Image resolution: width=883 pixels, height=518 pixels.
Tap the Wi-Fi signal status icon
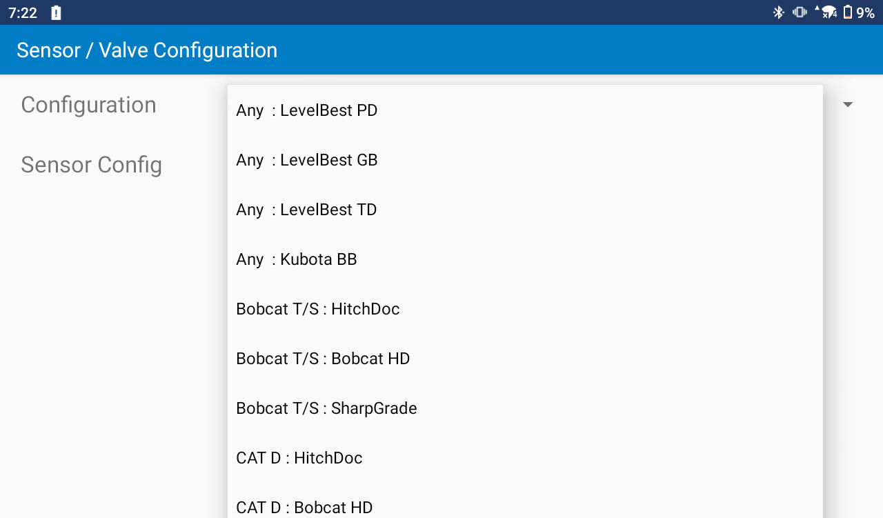click(x=828, y=12)
